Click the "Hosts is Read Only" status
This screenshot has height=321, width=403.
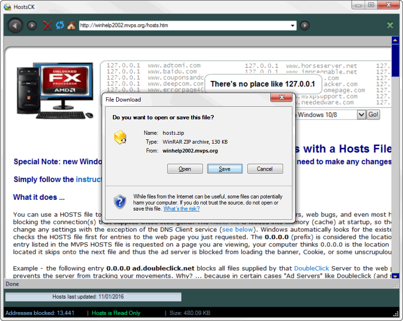(116, 313)
